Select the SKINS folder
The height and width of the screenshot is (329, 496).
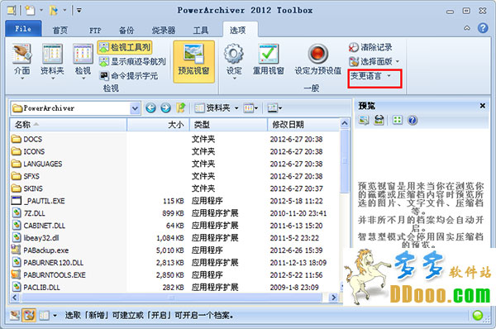point(27,188)
